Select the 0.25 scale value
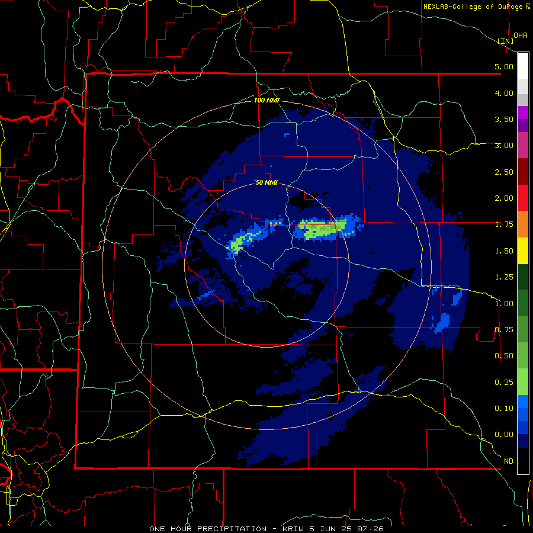 point(504,383)
